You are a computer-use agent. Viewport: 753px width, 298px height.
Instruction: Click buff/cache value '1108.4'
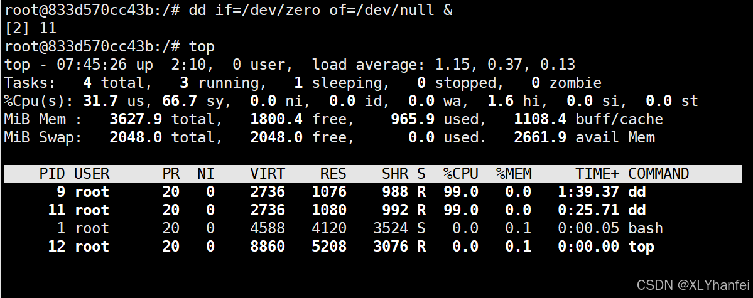(x=539, y=119)
